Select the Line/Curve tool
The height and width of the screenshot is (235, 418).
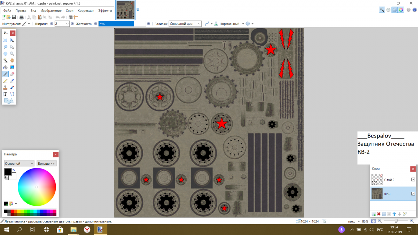[12, 94]
